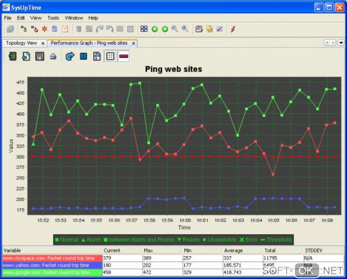
Task: Click the node with red bug icon
Action: (34, 29)
